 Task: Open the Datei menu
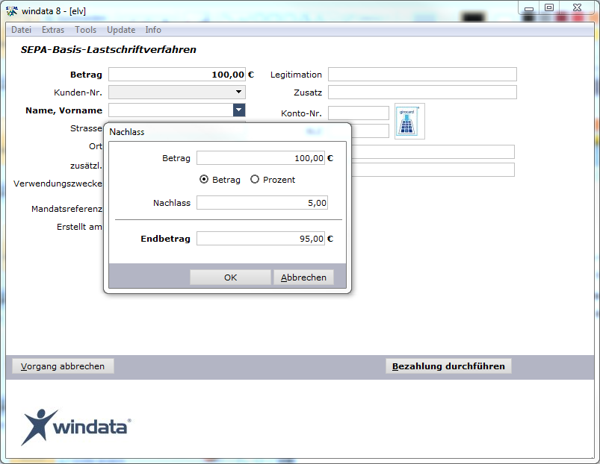(x=22, y=30)
